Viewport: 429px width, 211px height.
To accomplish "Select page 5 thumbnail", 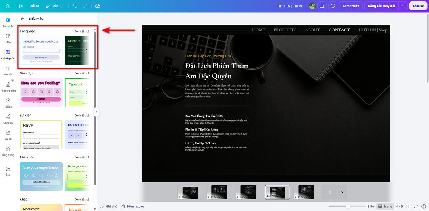I will 306,192.
